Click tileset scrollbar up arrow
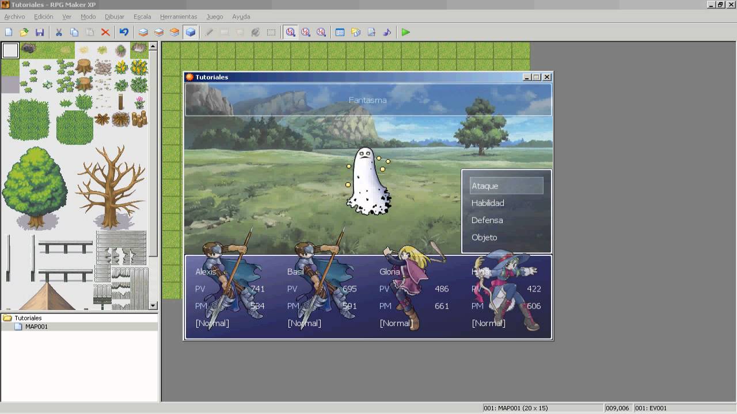 pyautogui.click(x=153, y=46)
